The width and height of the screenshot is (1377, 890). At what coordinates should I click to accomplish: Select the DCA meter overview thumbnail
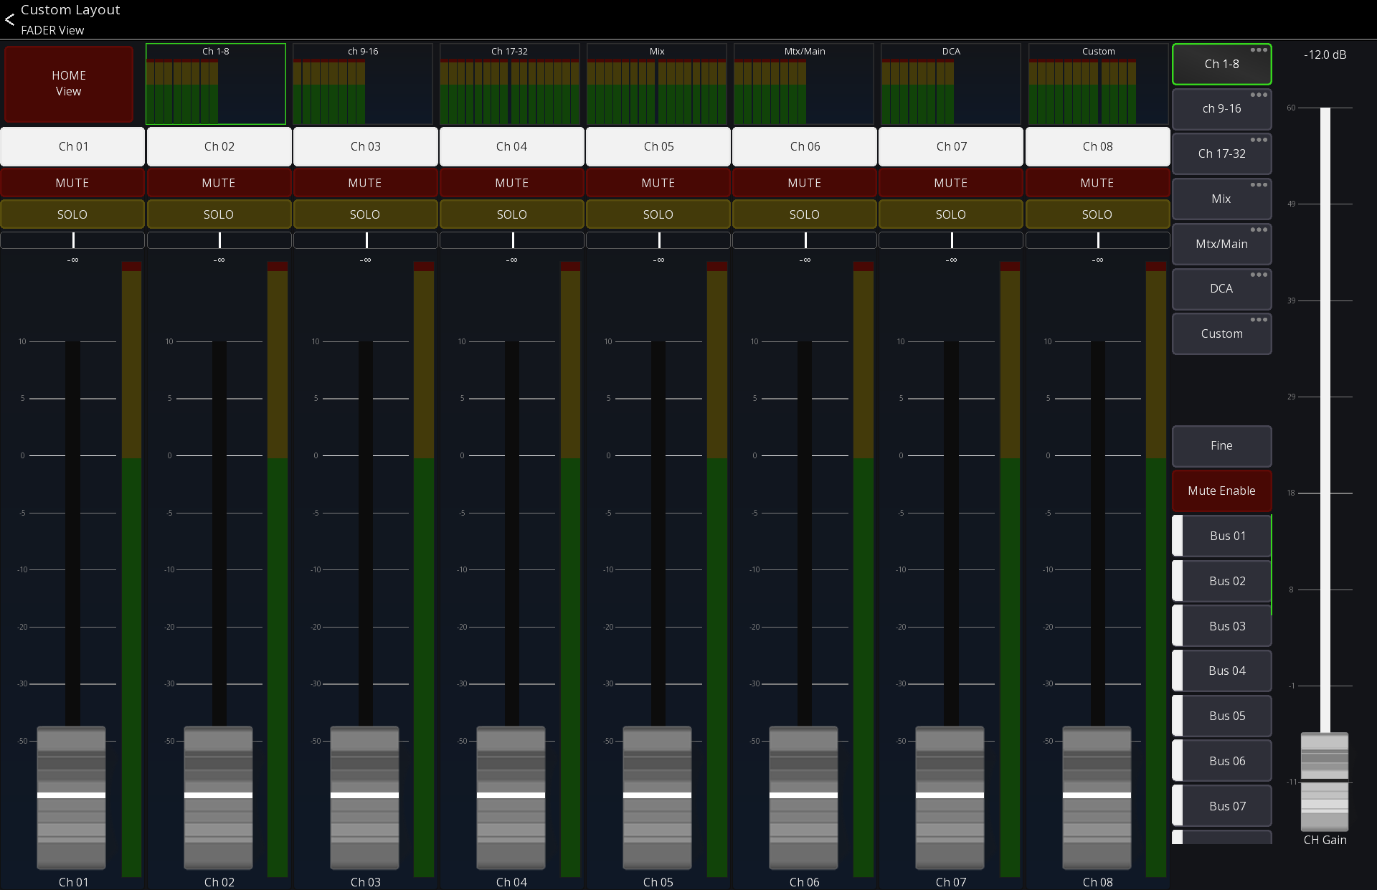(951, 84)
